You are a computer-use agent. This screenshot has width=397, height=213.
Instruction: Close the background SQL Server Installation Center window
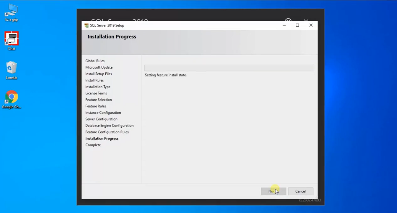(306, 20)
